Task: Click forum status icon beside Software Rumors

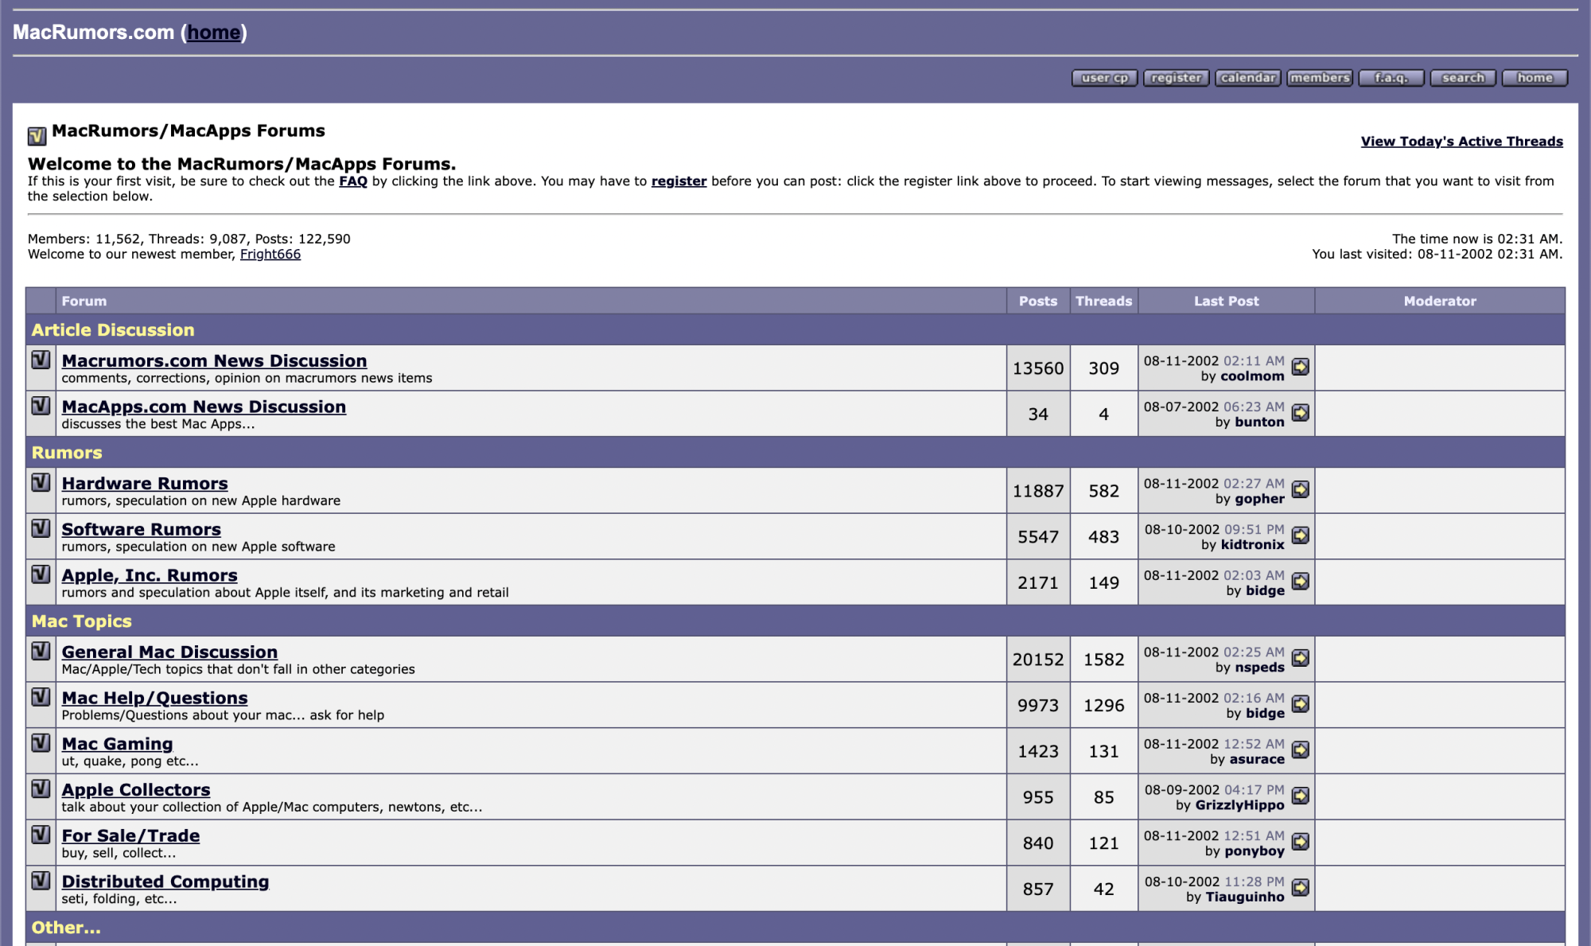Action: point(41,528)
